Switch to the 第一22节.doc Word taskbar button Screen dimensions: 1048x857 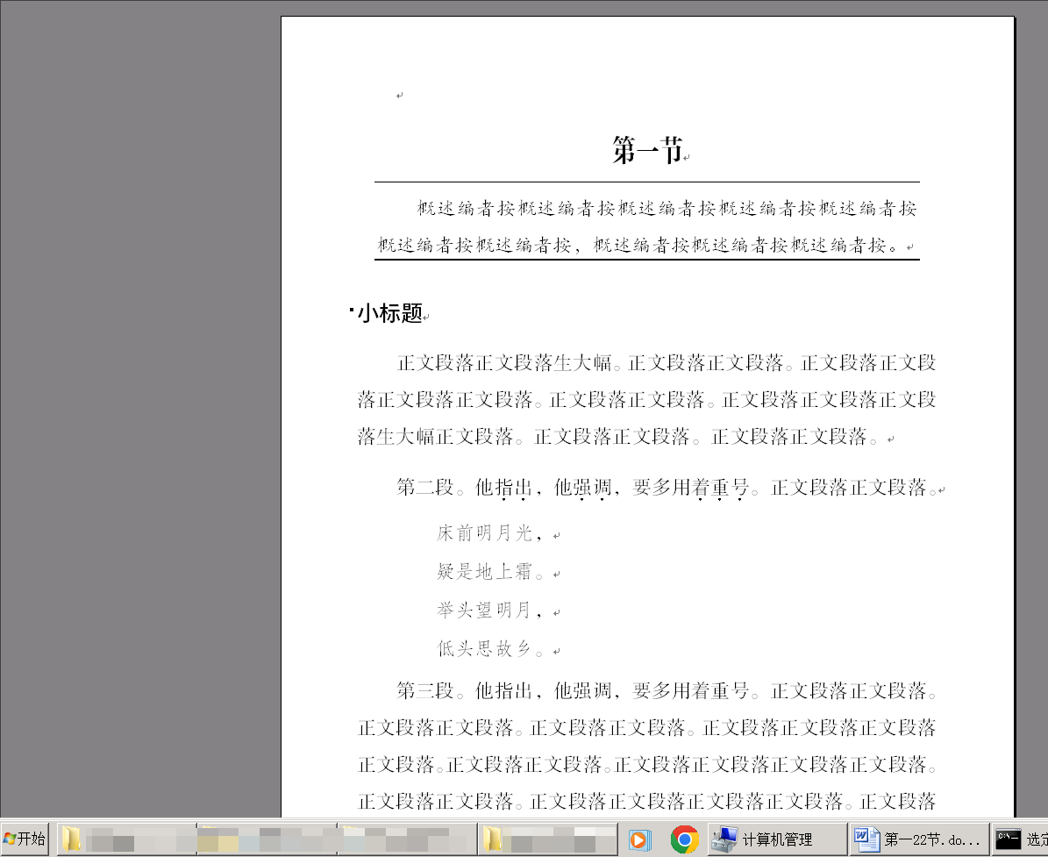pyautogui.click(x=918, y=839)
